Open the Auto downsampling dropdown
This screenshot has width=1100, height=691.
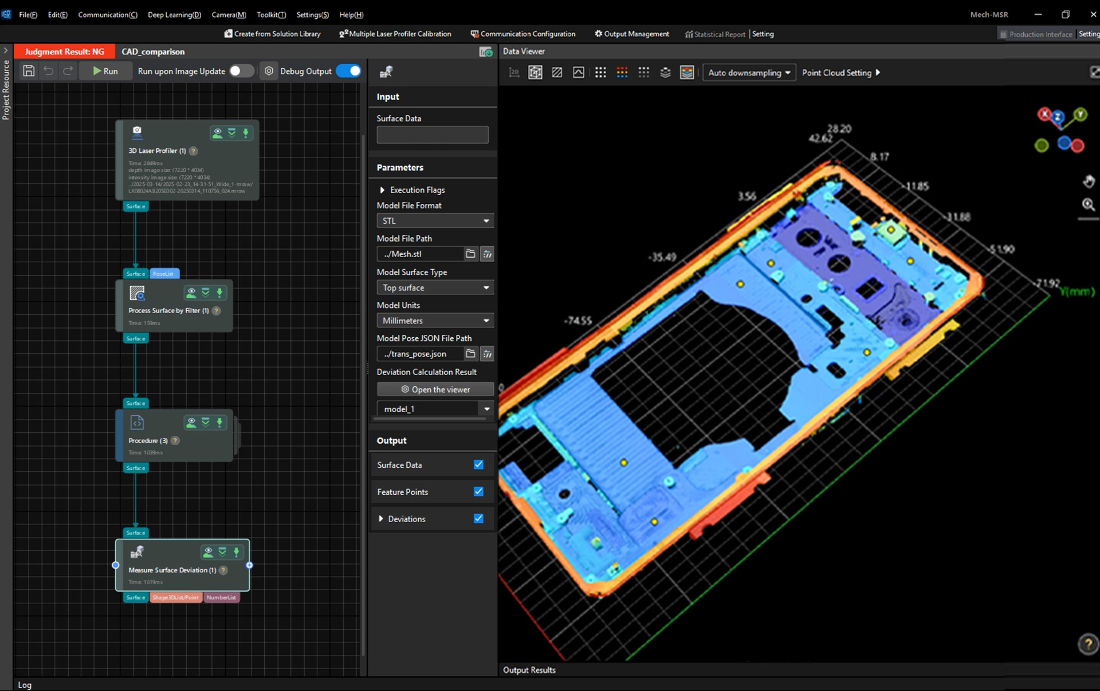(749, 73)
